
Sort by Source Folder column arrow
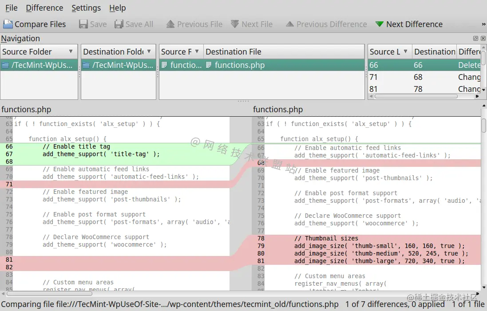point(71,51)
